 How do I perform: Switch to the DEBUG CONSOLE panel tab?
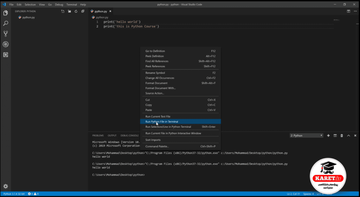tap(129, 135)
